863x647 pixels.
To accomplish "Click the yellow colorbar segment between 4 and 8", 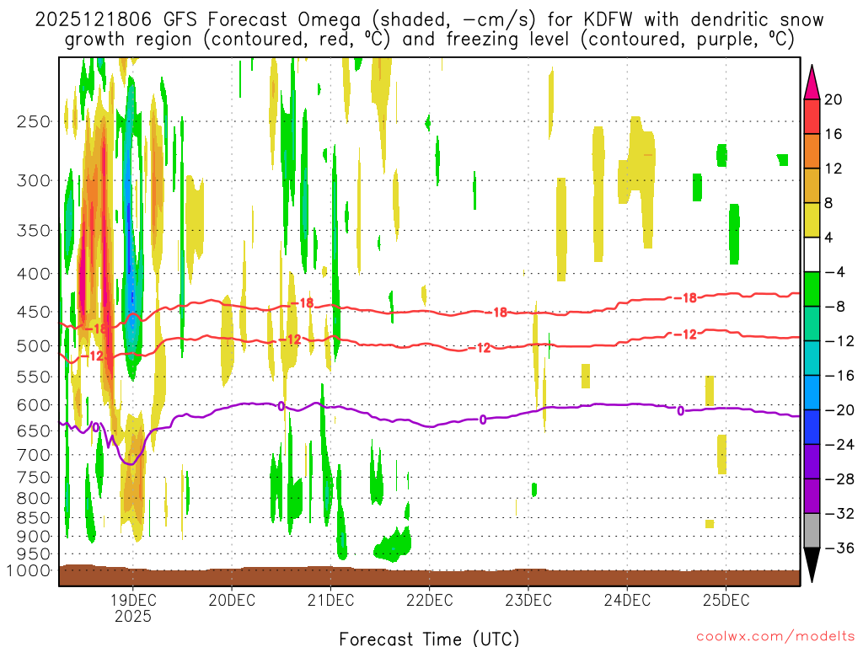I will (x=812, y=221).
